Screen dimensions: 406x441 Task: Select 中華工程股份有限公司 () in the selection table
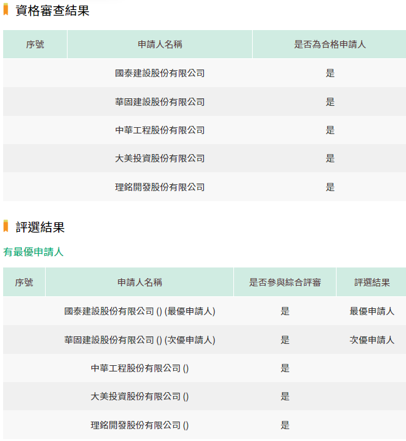tap(140, 368)
